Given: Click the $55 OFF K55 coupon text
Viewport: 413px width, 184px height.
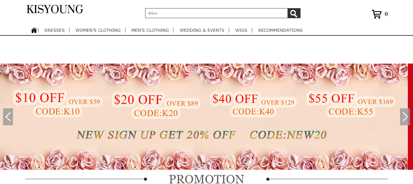Looking at the screenshot, I should 351,104.
